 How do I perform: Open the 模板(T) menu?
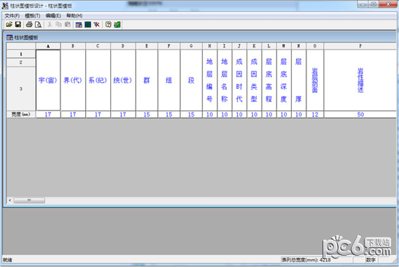(33, 15)
